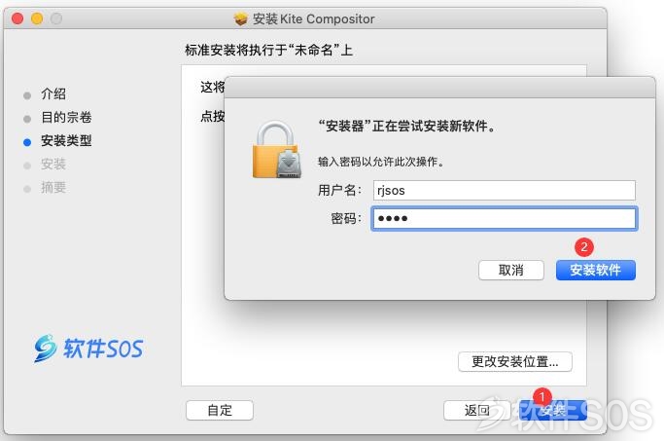Image resolution: width=664 pixels, height=441 pixels.
Task: Click the red step 2 marker badge
Action: (584, 247)
